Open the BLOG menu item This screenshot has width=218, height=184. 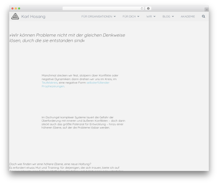(x=166, y=17)
